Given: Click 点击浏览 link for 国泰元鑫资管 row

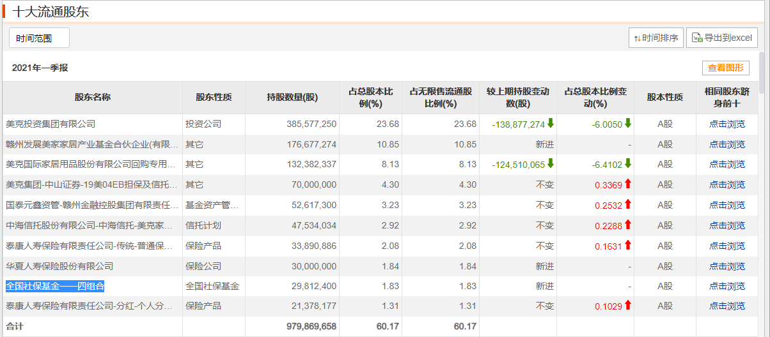Looking at the screenshot, I should [727, 205].
